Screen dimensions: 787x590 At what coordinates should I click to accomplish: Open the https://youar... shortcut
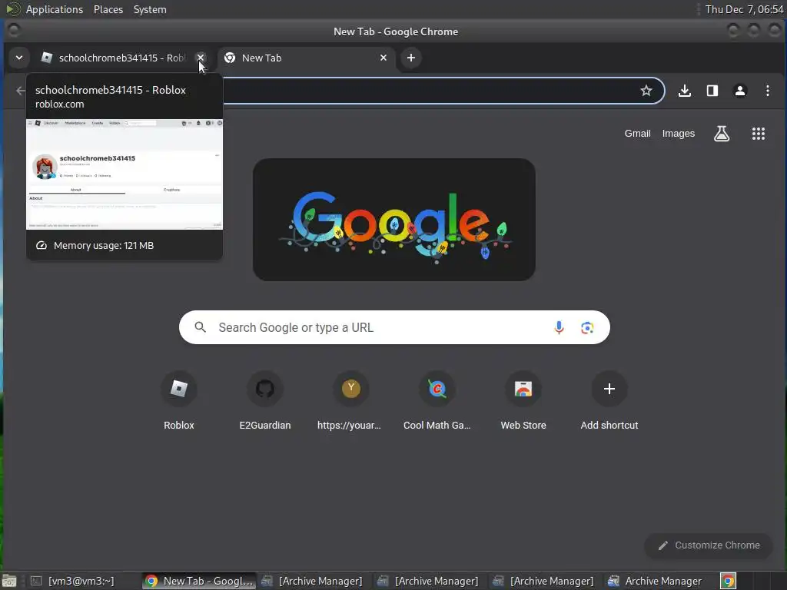click(x=350, y=401)
